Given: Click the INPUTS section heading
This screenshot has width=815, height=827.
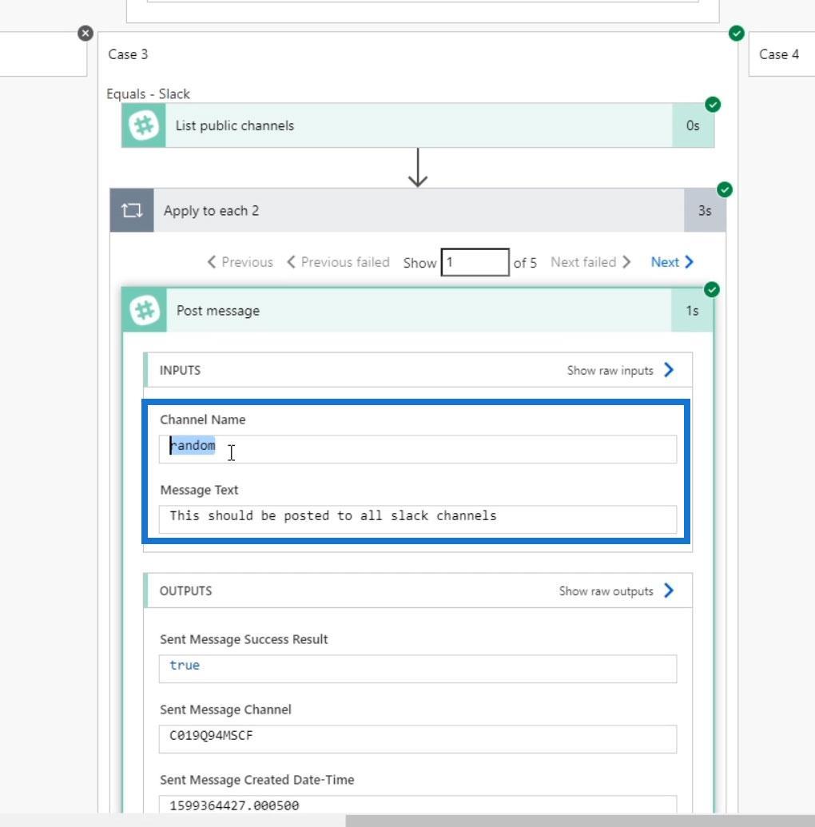Looking at the screenshot, I should [180, 370].
